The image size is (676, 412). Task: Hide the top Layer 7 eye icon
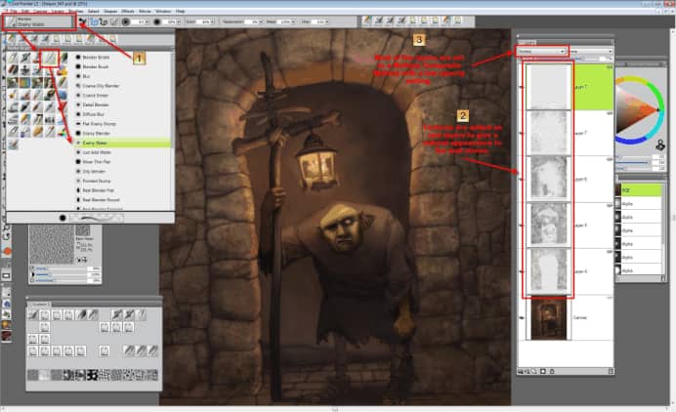point(519,86)
